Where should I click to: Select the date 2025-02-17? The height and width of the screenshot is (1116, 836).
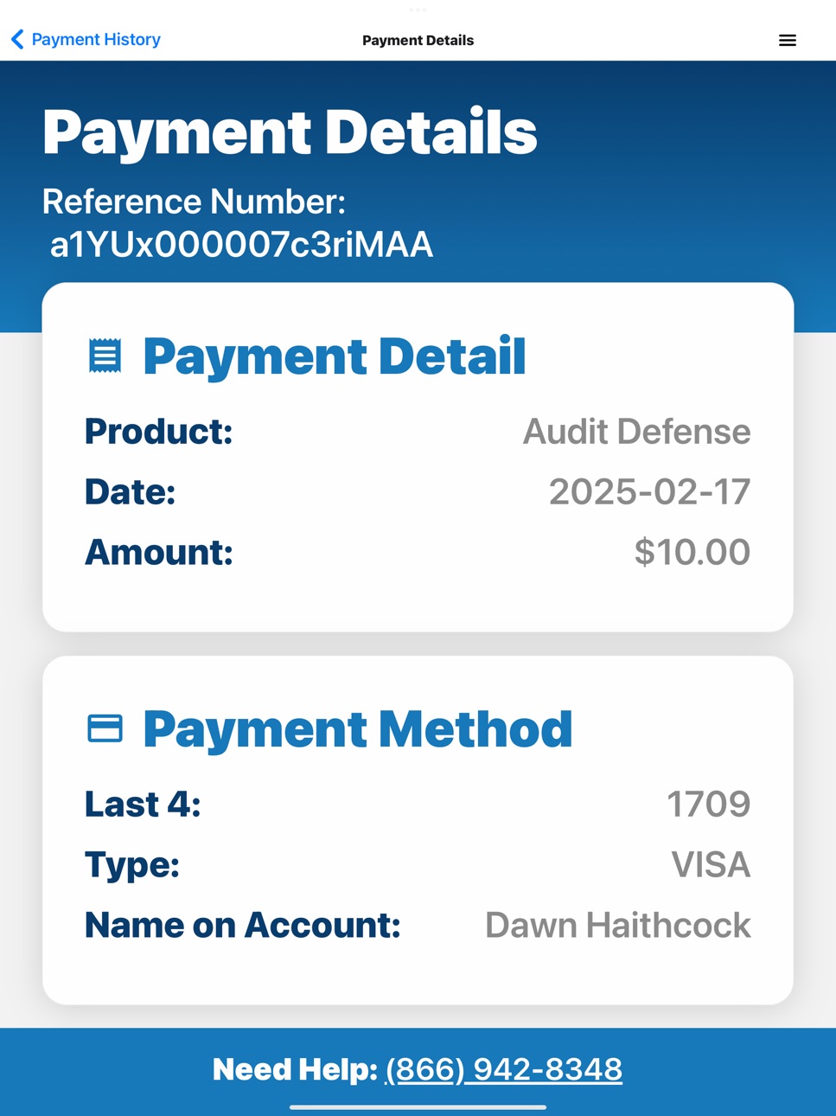point(649,491)
